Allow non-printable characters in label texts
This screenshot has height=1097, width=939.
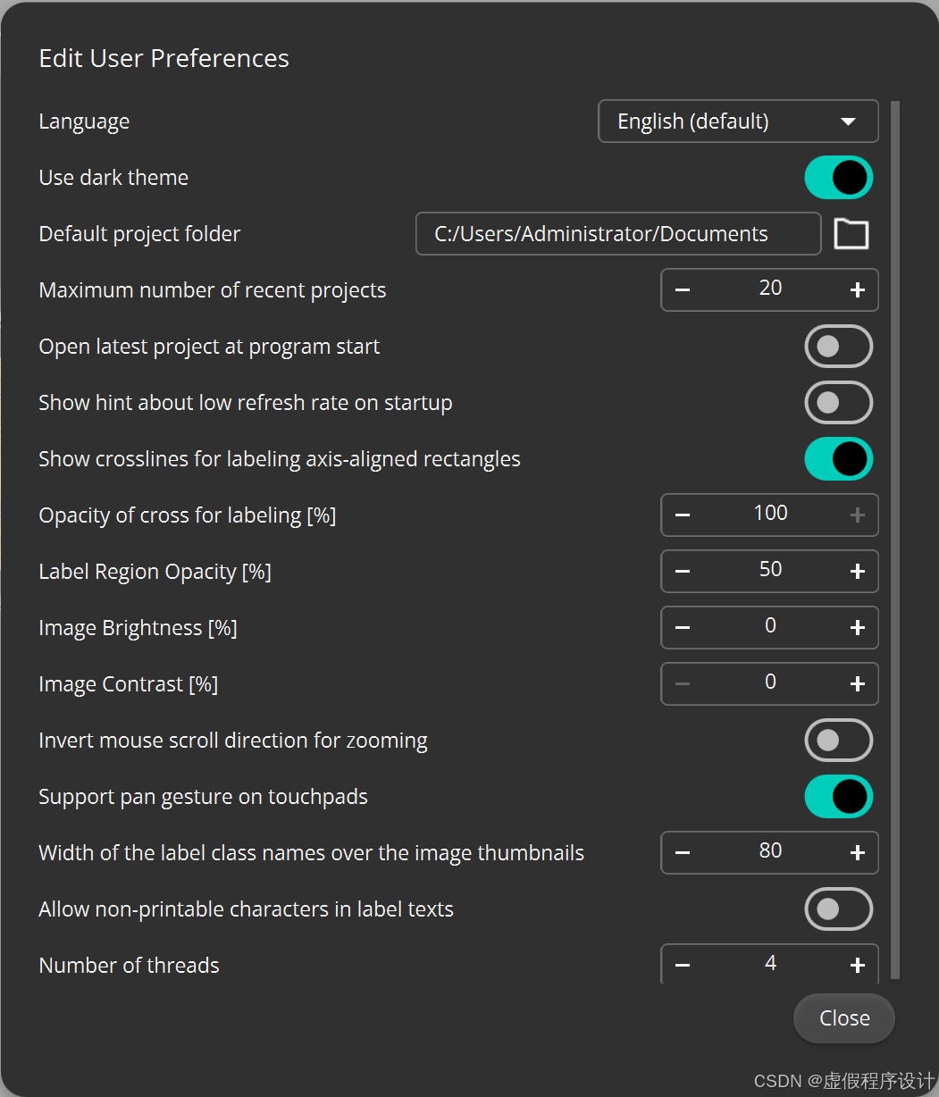pyautogui.click(x=838, y=909)
